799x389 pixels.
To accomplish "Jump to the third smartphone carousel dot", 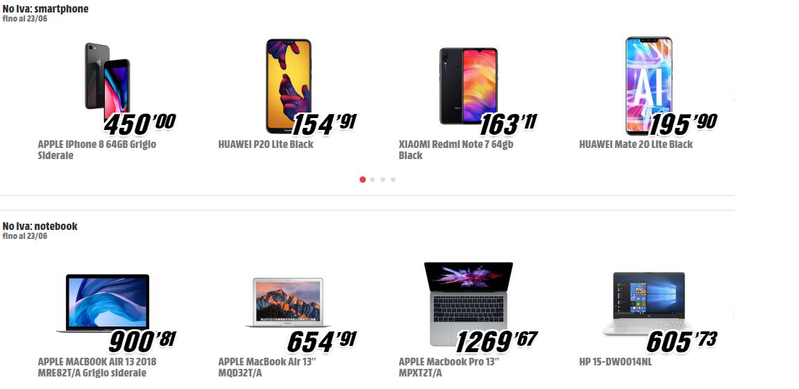I will coord(382,179).
